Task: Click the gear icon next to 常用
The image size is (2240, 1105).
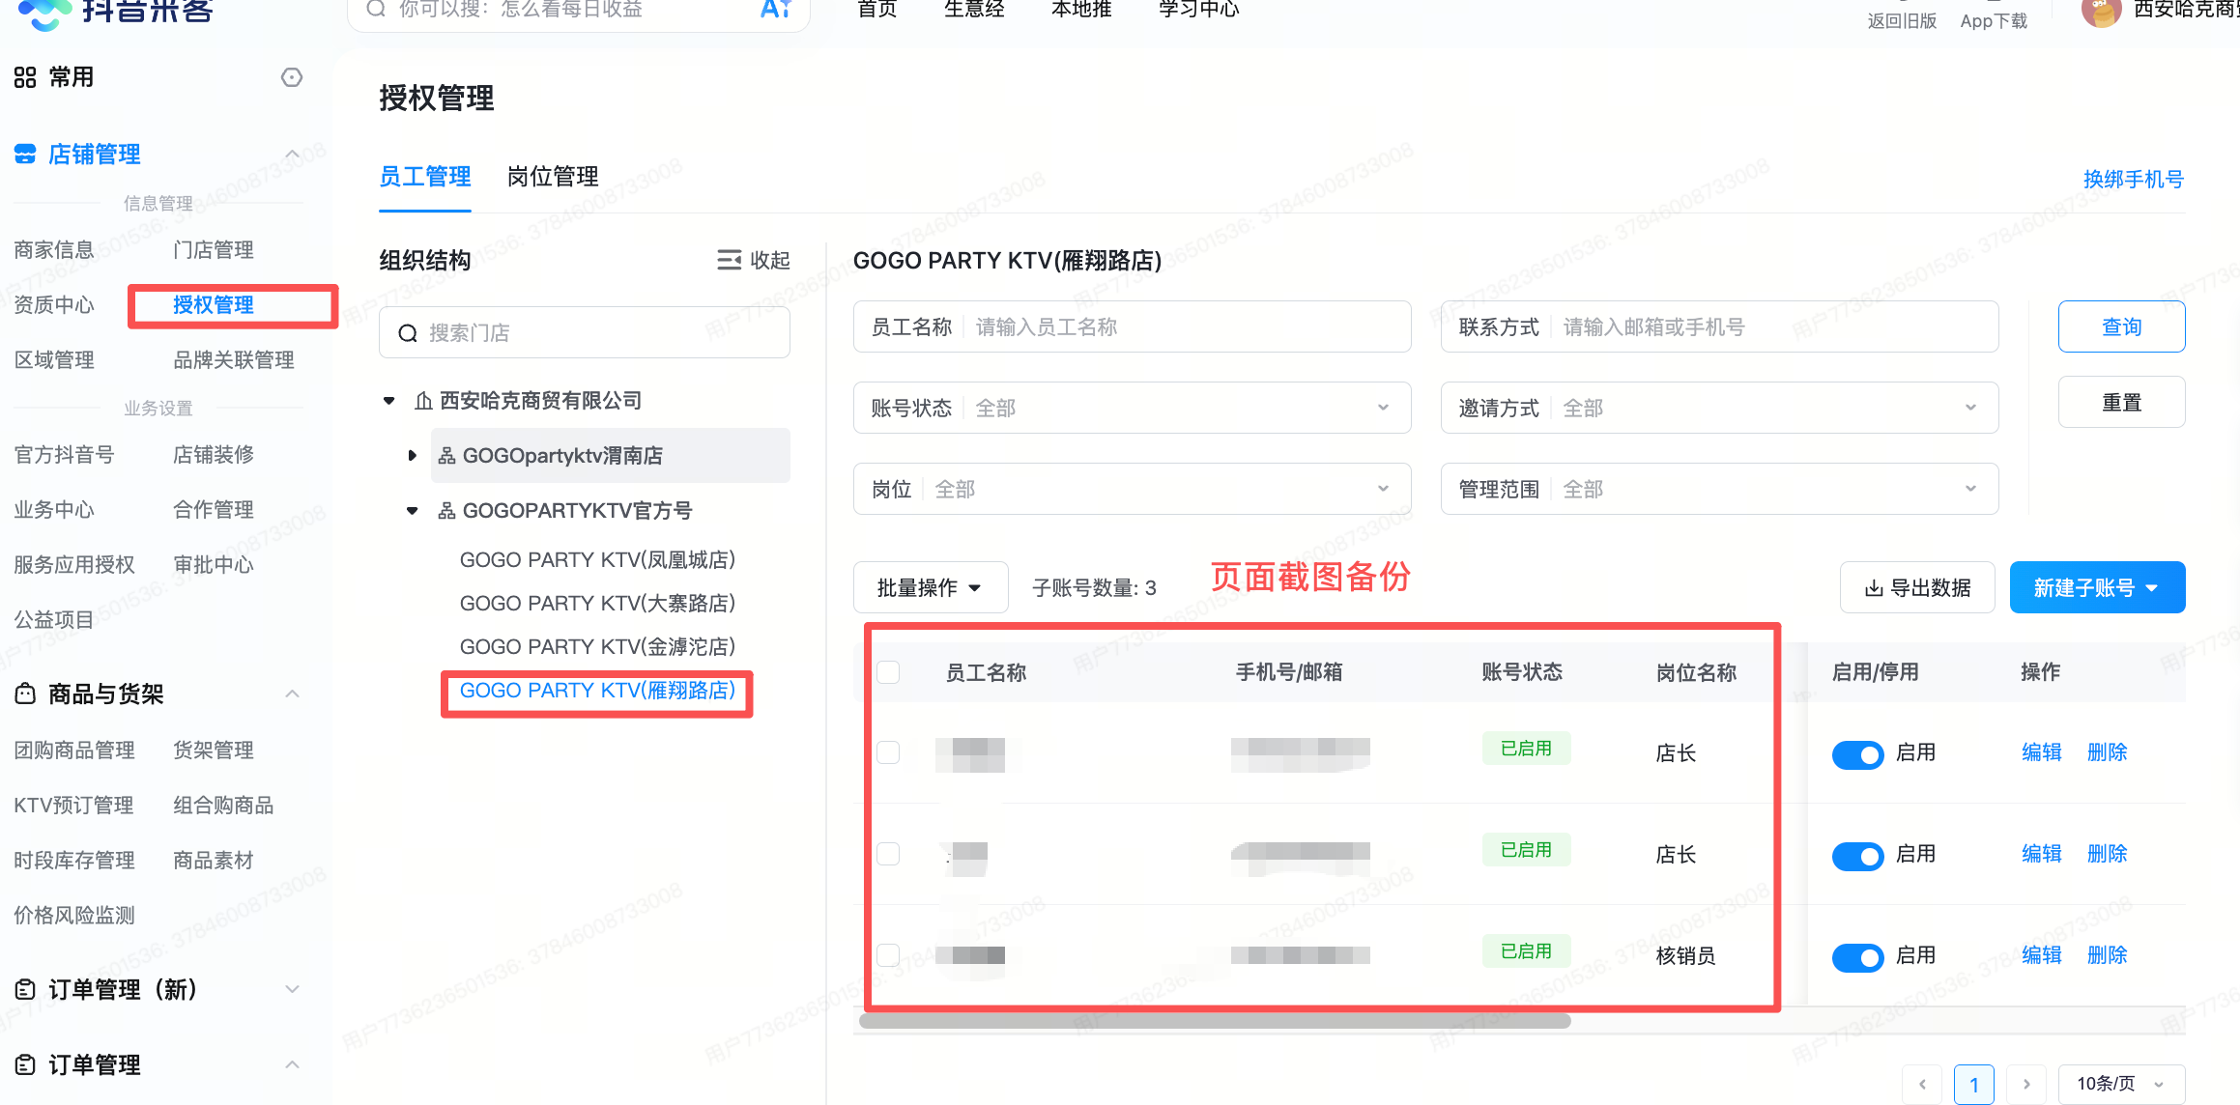Action: pos(291,76)
